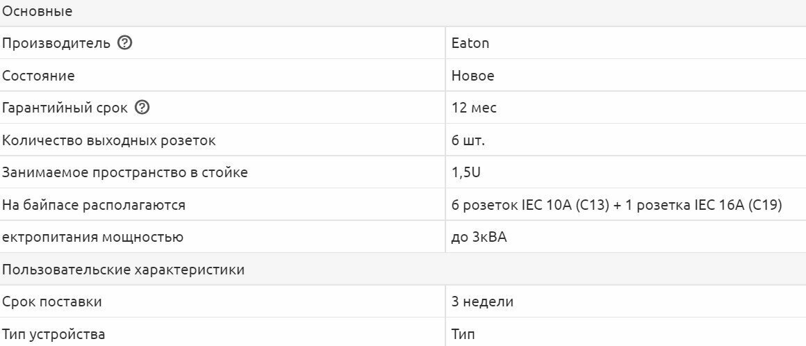
Task: Click the 1,5U rack space value
Action: 466,172
